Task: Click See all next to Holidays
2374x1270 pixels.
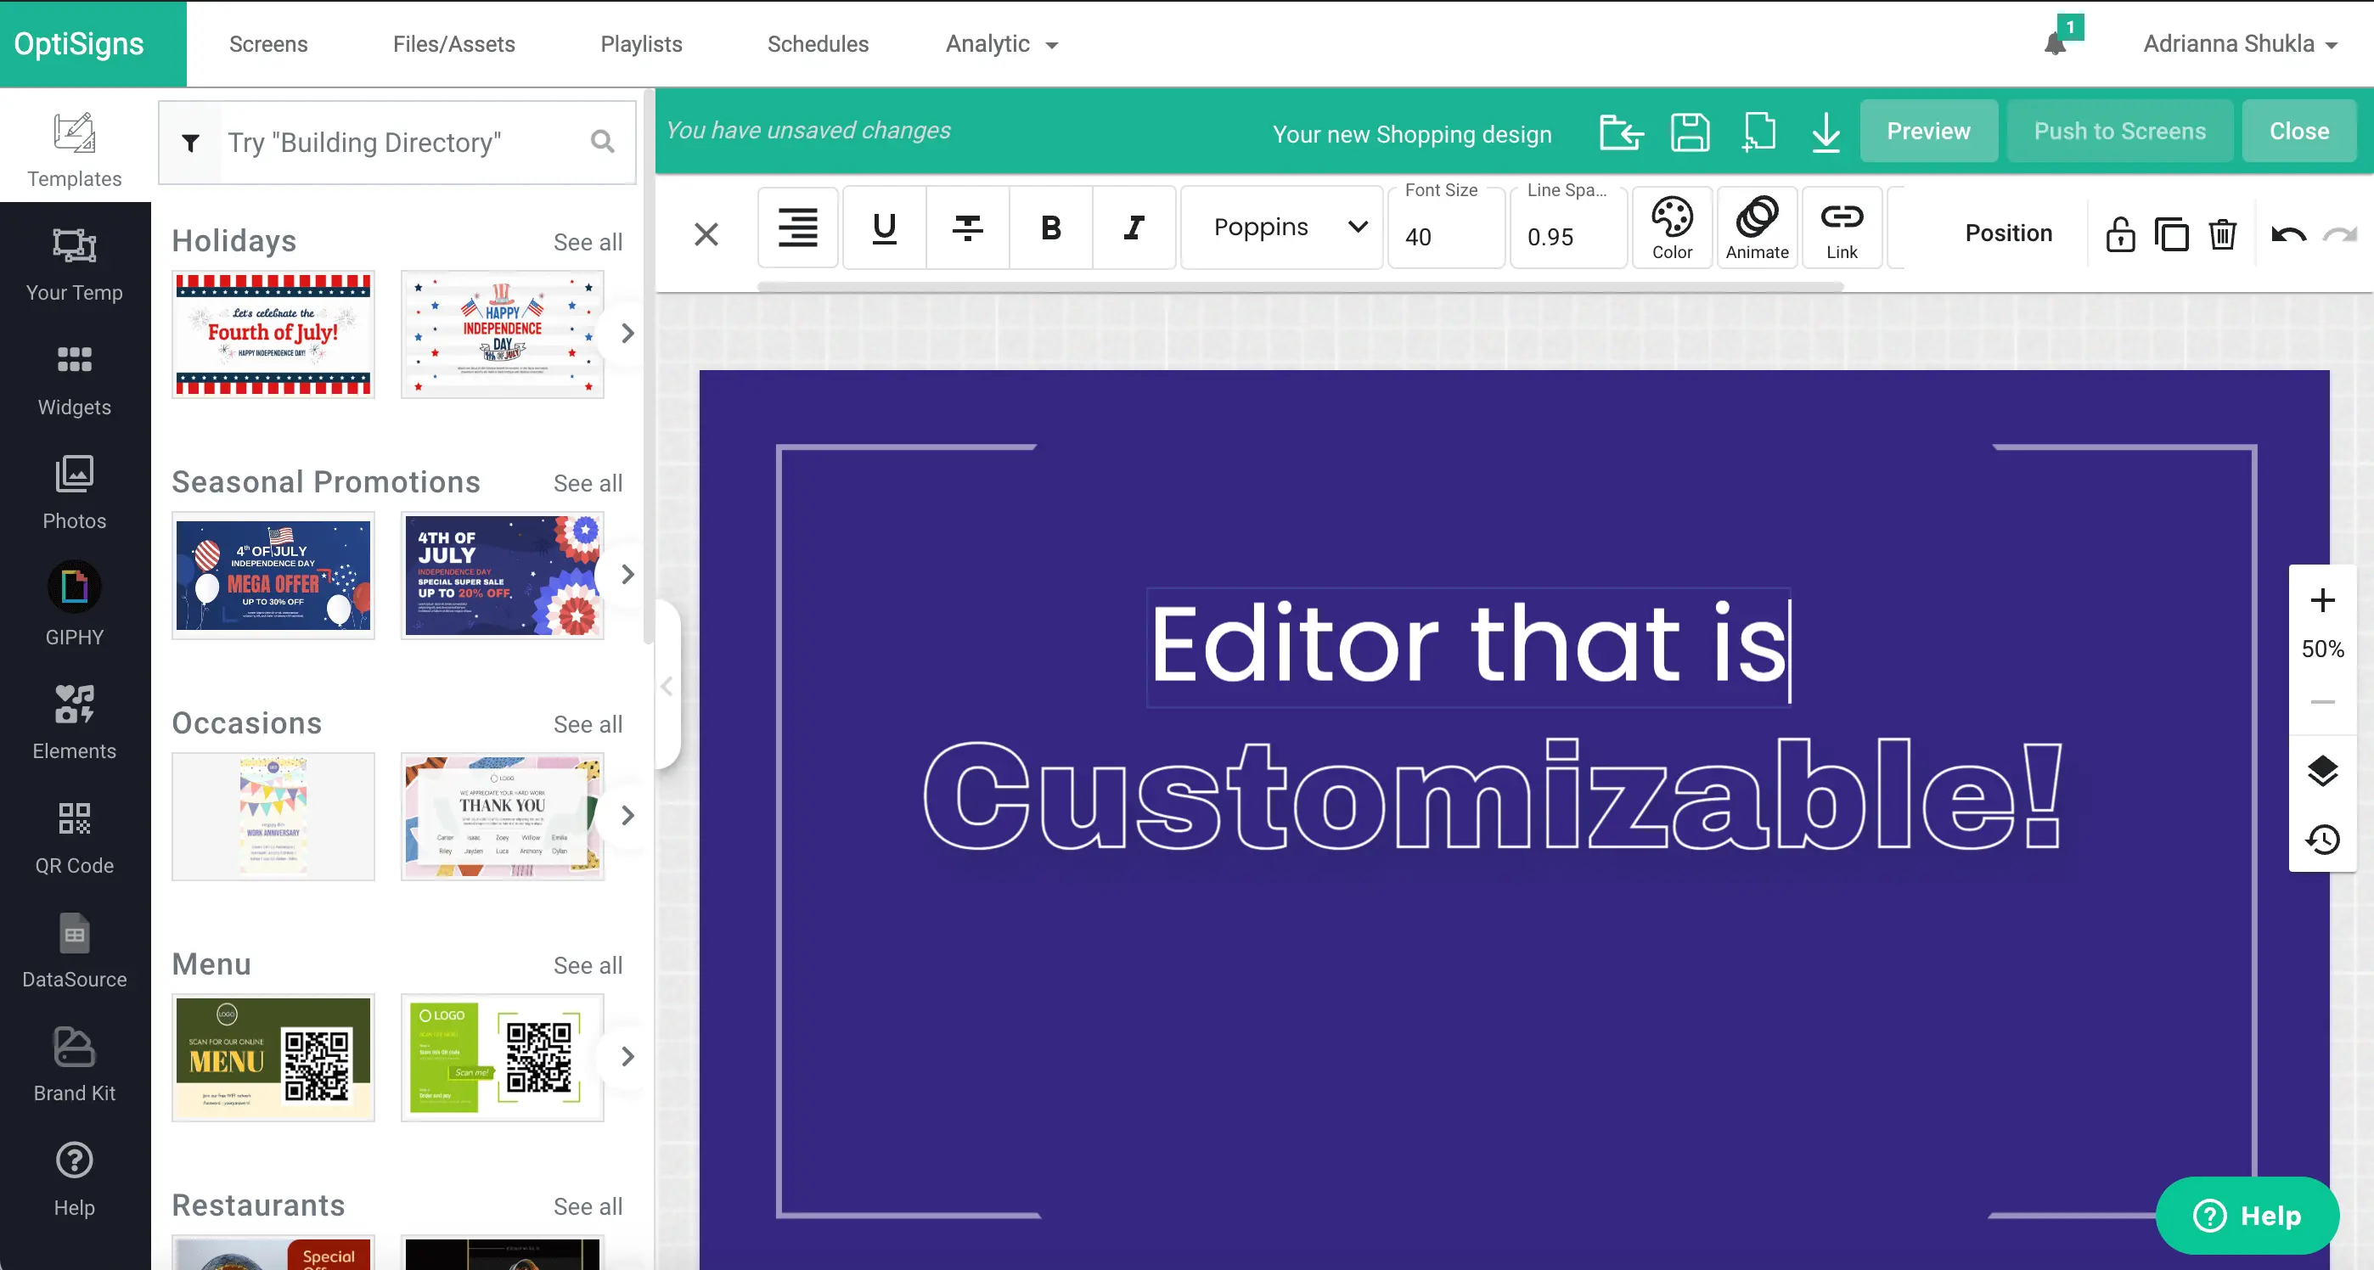Action: click(587, 243)
